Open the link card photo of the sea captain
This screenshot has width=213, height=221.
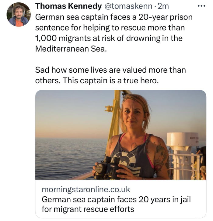120,135
